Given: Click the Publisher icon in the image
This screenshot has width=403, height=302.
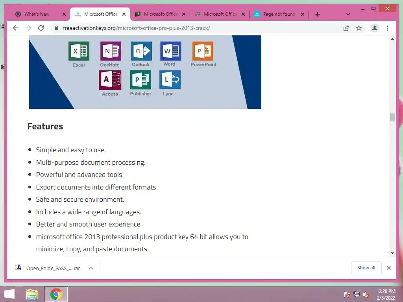Looking at the screenshot, I should (x=140, y=80).
